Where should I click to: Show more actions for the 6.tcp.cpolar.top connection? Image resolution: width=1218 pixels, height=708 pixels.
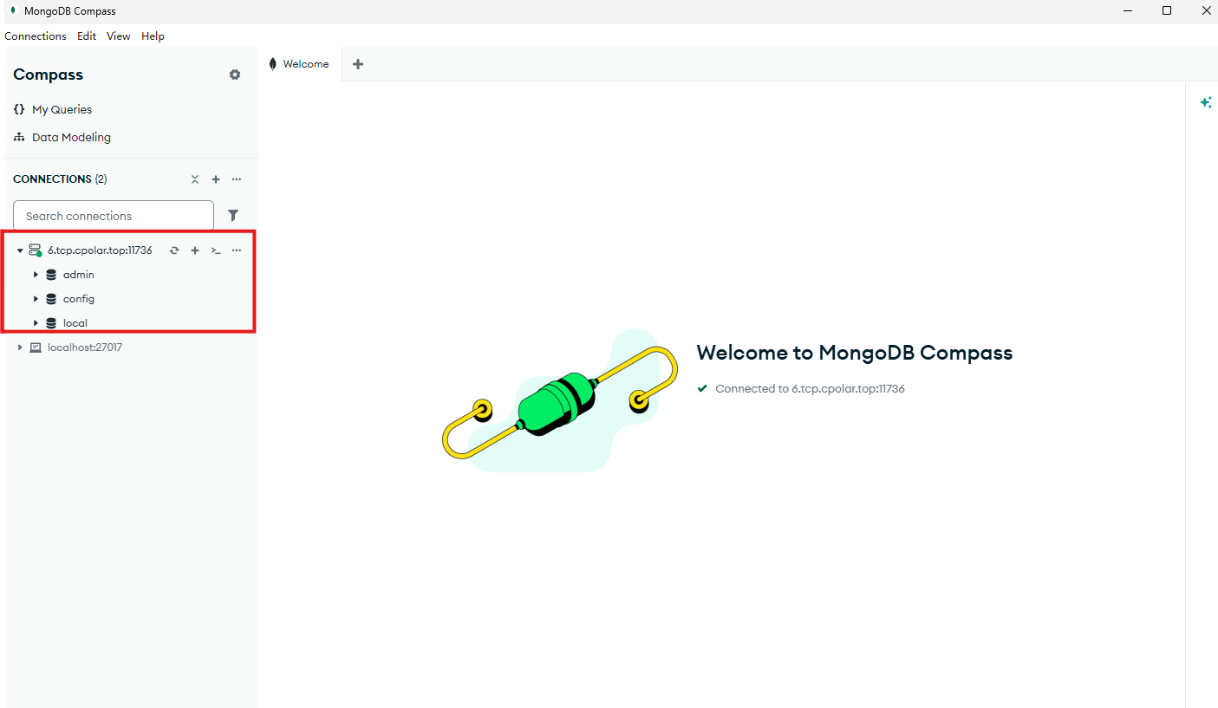[x=237, y=250]
